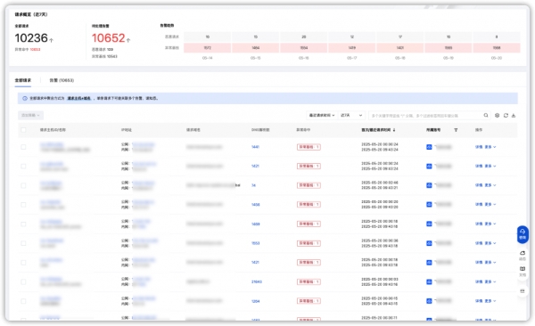This screenshot has height=326, width=535.
Task: Open the DNS resolution count link 1441
Action: click(255, 147)
